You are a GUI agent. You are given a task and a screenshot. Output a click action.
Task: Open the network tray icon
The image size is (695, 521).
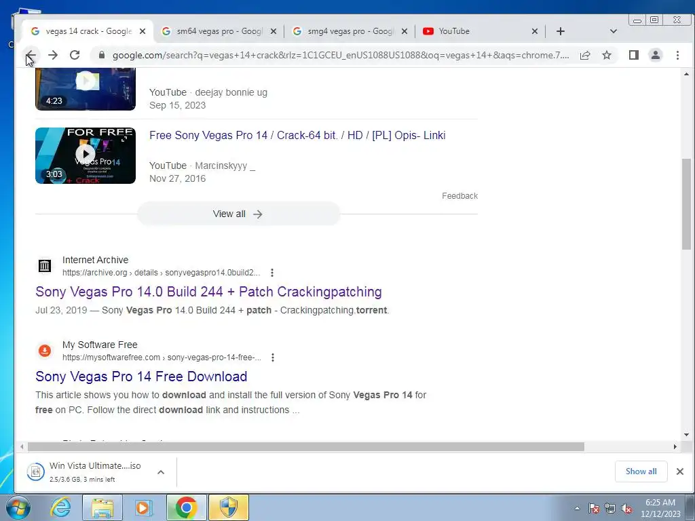610,508
